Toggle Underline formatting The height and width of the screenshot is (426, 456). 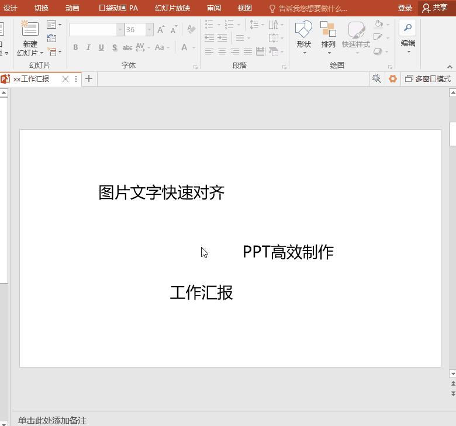tap(101, 47)
